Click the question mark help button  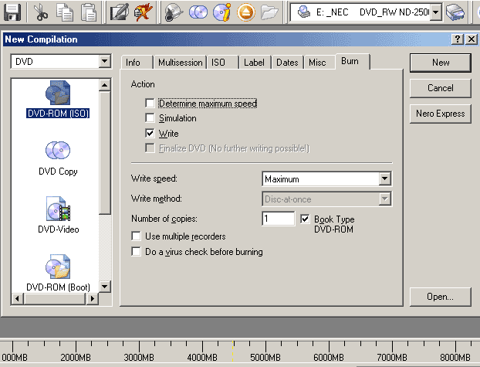point(458,39)
